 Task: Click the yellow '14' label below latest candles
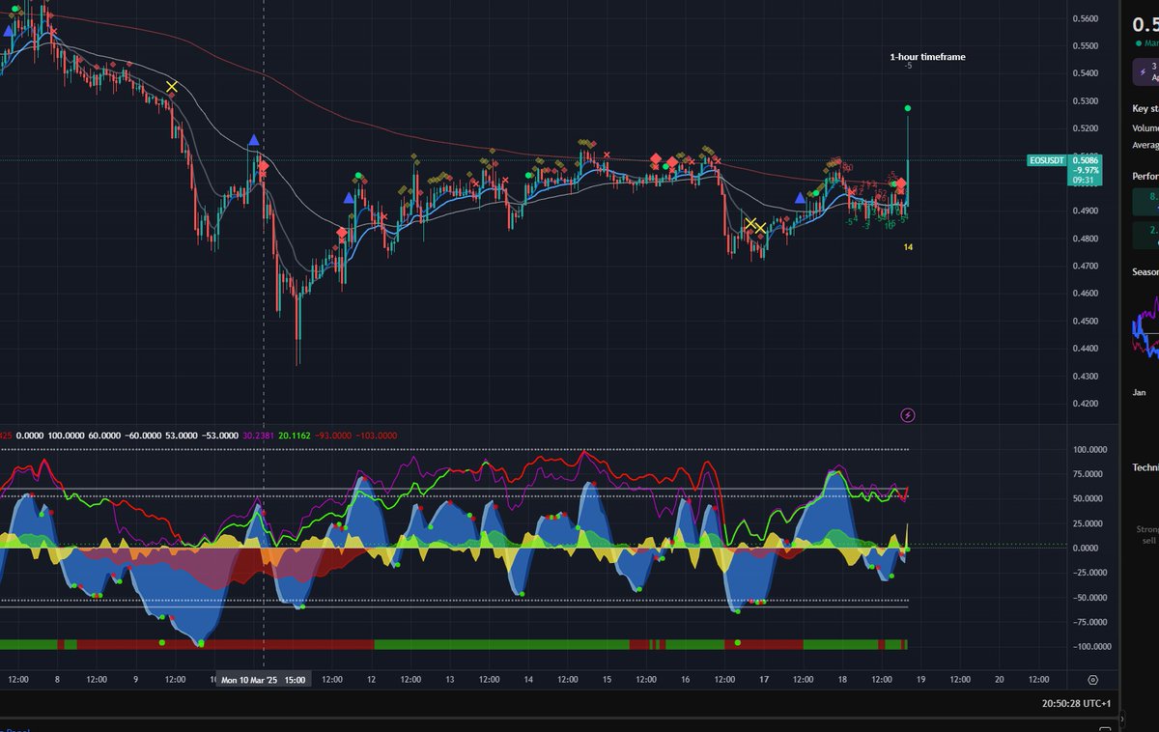[x=908, y=247]
